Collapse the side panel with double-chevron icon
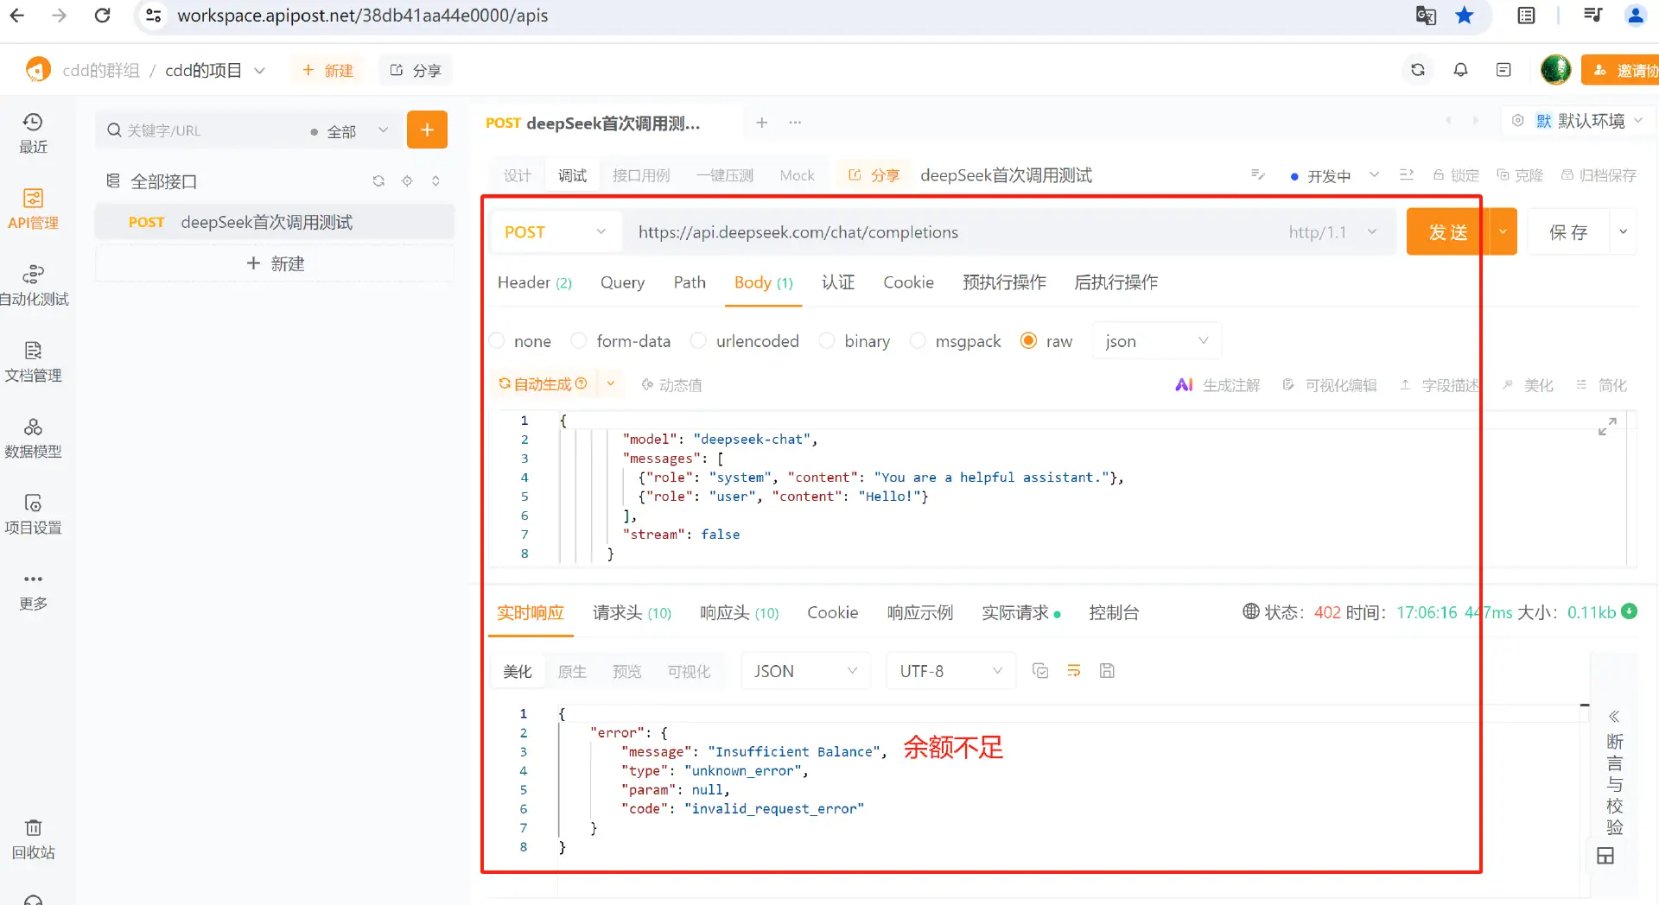Screen dimensions: 1659x905 [x=1613, y=716]
